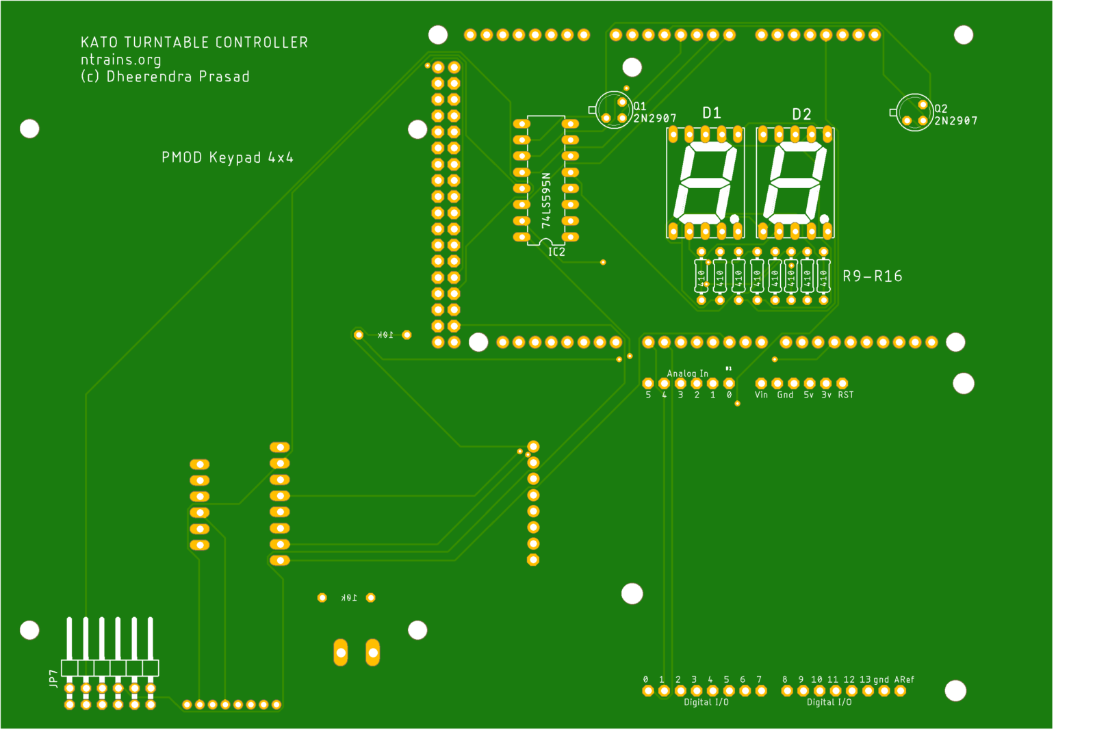Click the 10k resistor near board center
The image size is (1095, 730).
[x=382, y=334]
